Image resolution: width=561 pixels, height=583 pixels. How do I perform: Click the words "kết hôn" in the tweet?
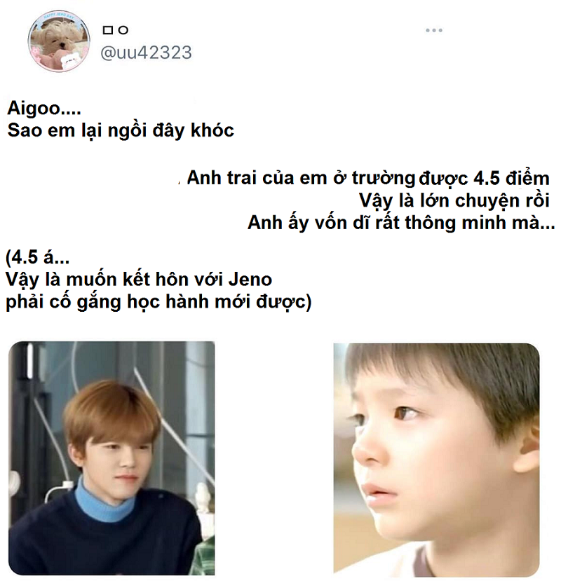[161, 279]
